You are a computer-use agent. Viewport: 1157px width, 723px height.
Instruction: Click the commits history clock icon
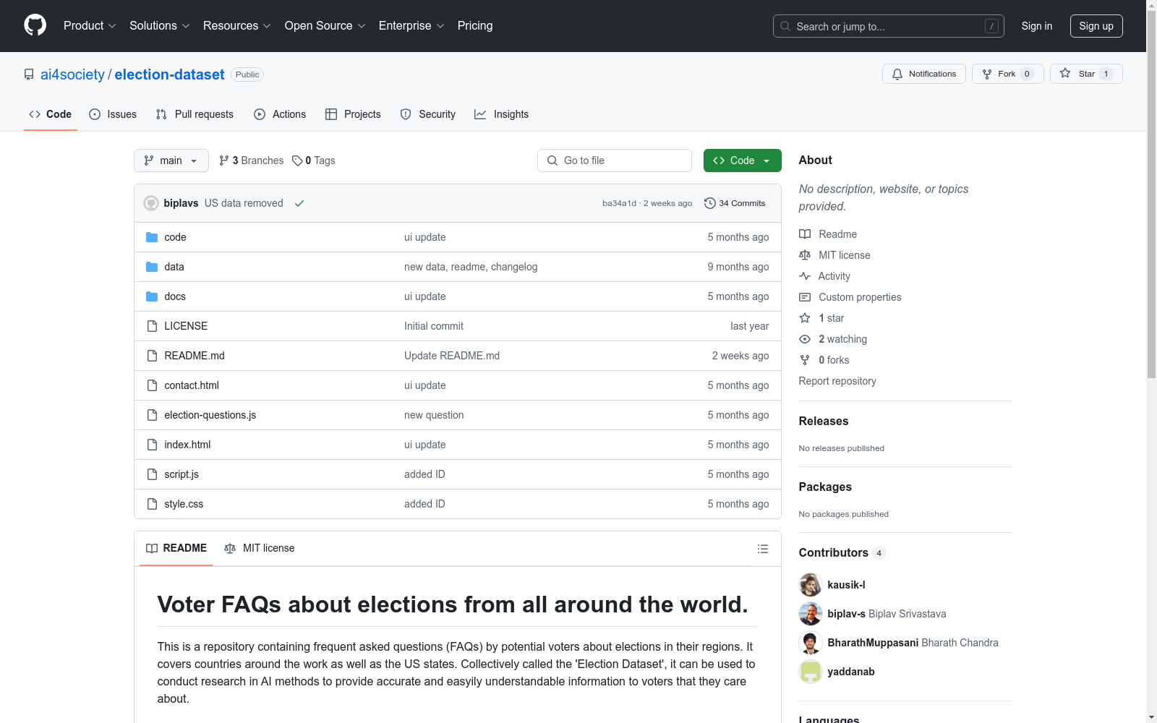(x=710, y=203)
